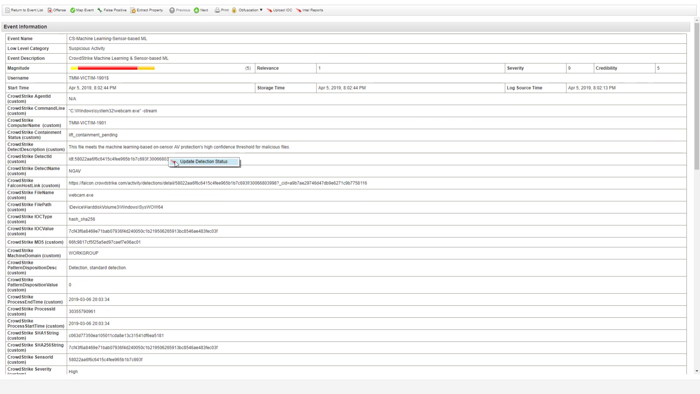Viewport: 700px width, 394px height.
Task: Select Storage Time Apr 5, 2019 value
Action: coord(342,88)
